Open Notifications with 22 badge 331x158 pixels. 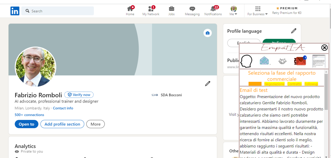point(213,11)
